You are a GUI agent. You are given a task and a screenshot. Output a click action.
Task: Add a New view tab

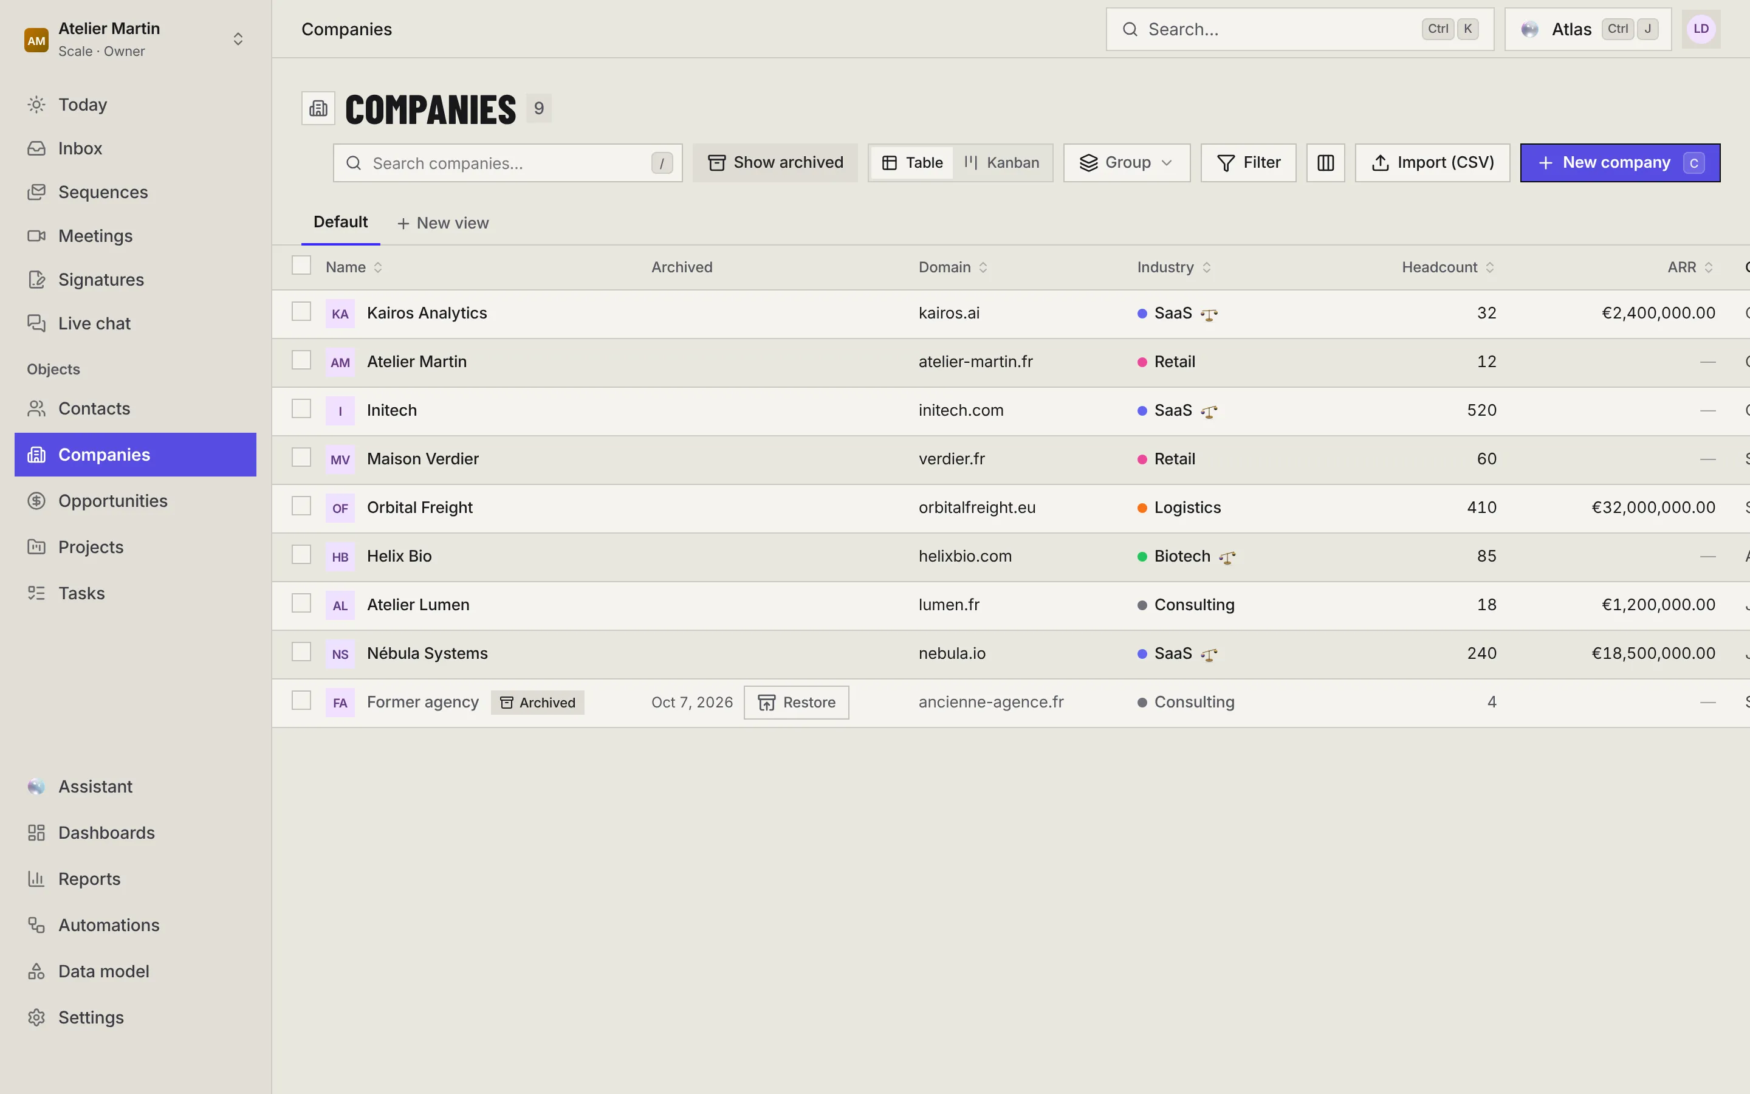pyautogui.click(x=442, y=224)
